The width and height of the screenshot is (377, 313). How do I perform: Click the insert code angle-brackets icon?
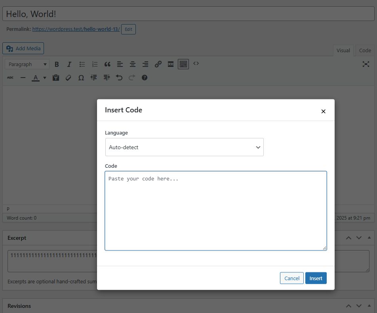196,63
